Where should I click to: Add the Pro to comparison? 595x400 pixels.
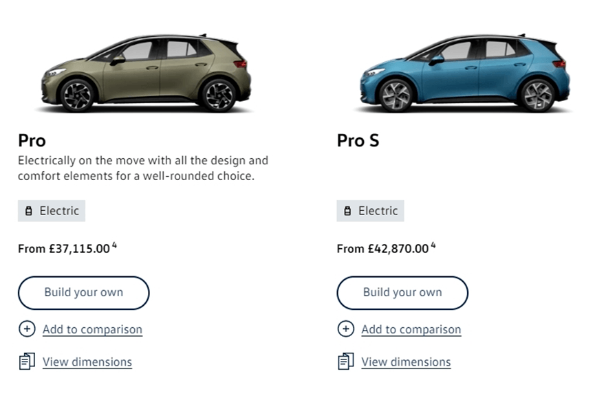tap(92, 329)
